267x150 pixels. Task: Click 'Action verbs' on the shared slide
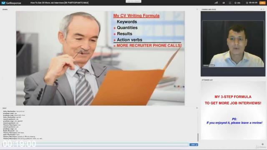point(129,40)
